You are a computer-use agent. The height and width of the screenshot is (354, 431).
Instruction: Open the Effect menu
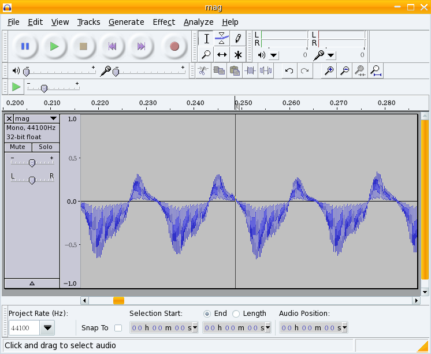(x=164, y=22)
